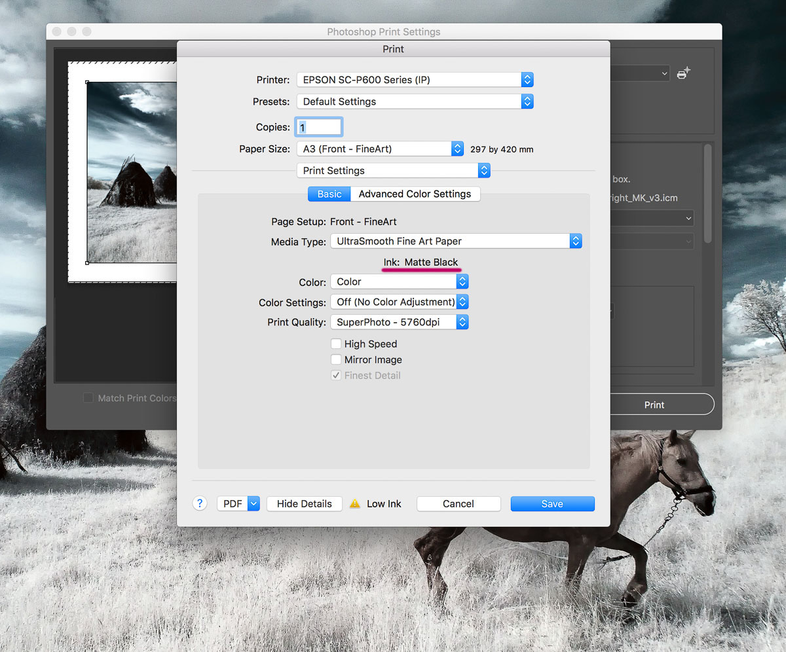
Task: Click the scrollbar in Photoshop Print Settings
Action: pos(707,193)
